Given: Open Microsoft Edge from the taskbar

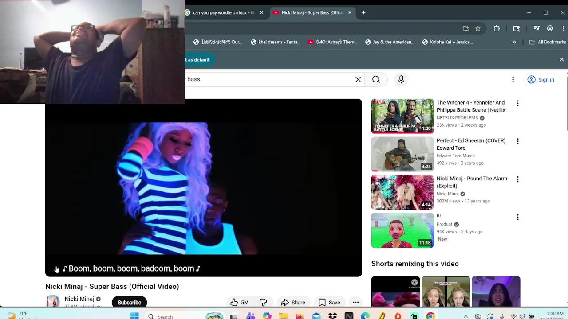Looking at the screenshot, I should (365, 316).
